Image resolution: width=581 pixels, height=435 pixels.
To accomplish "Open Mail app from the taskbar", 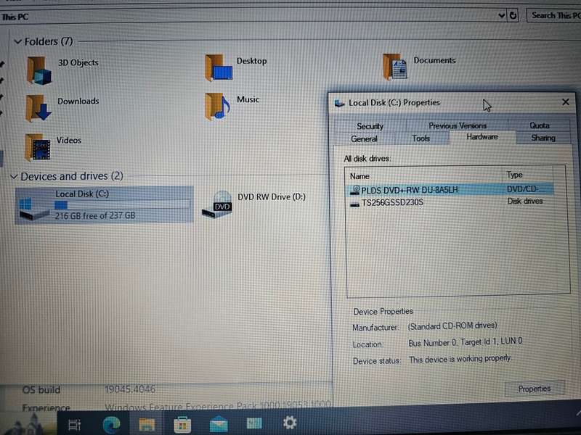I will tap(219, 424).
